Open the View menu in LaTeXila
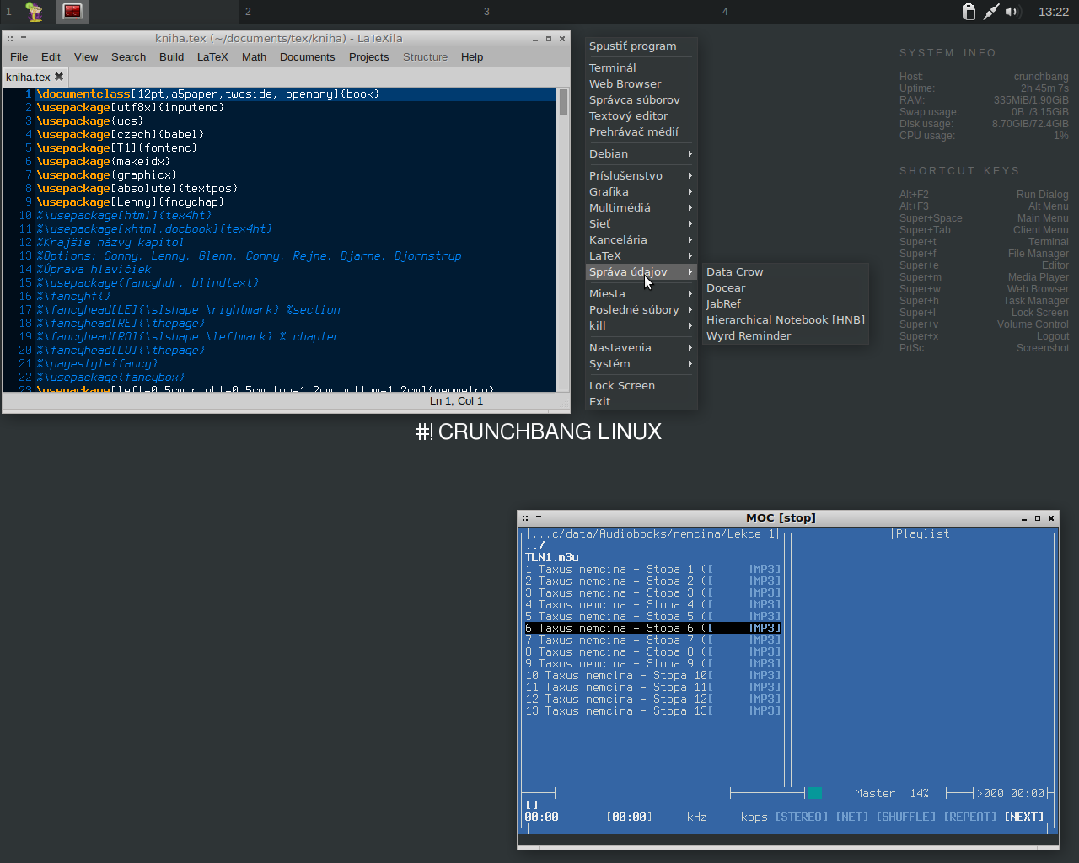1079x863 pixels. point(86,57)
